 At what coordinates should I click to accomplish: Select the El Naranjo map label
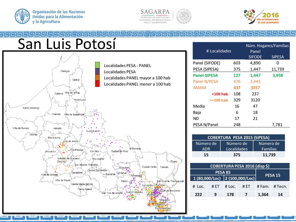135,148
